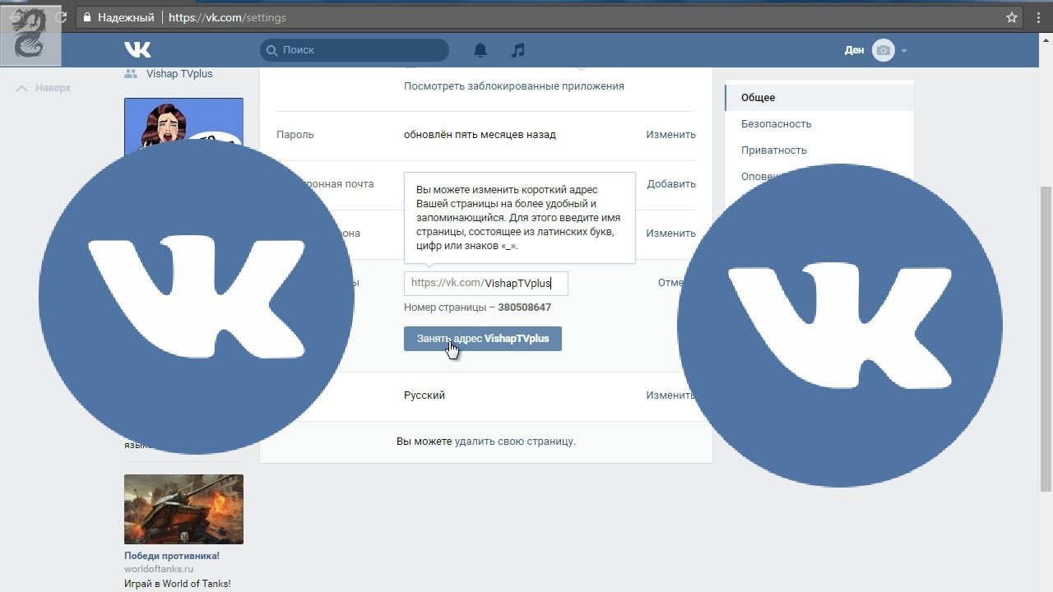
Task: Open the Победи противника! ad link
Action: click(x=172, y=556)
